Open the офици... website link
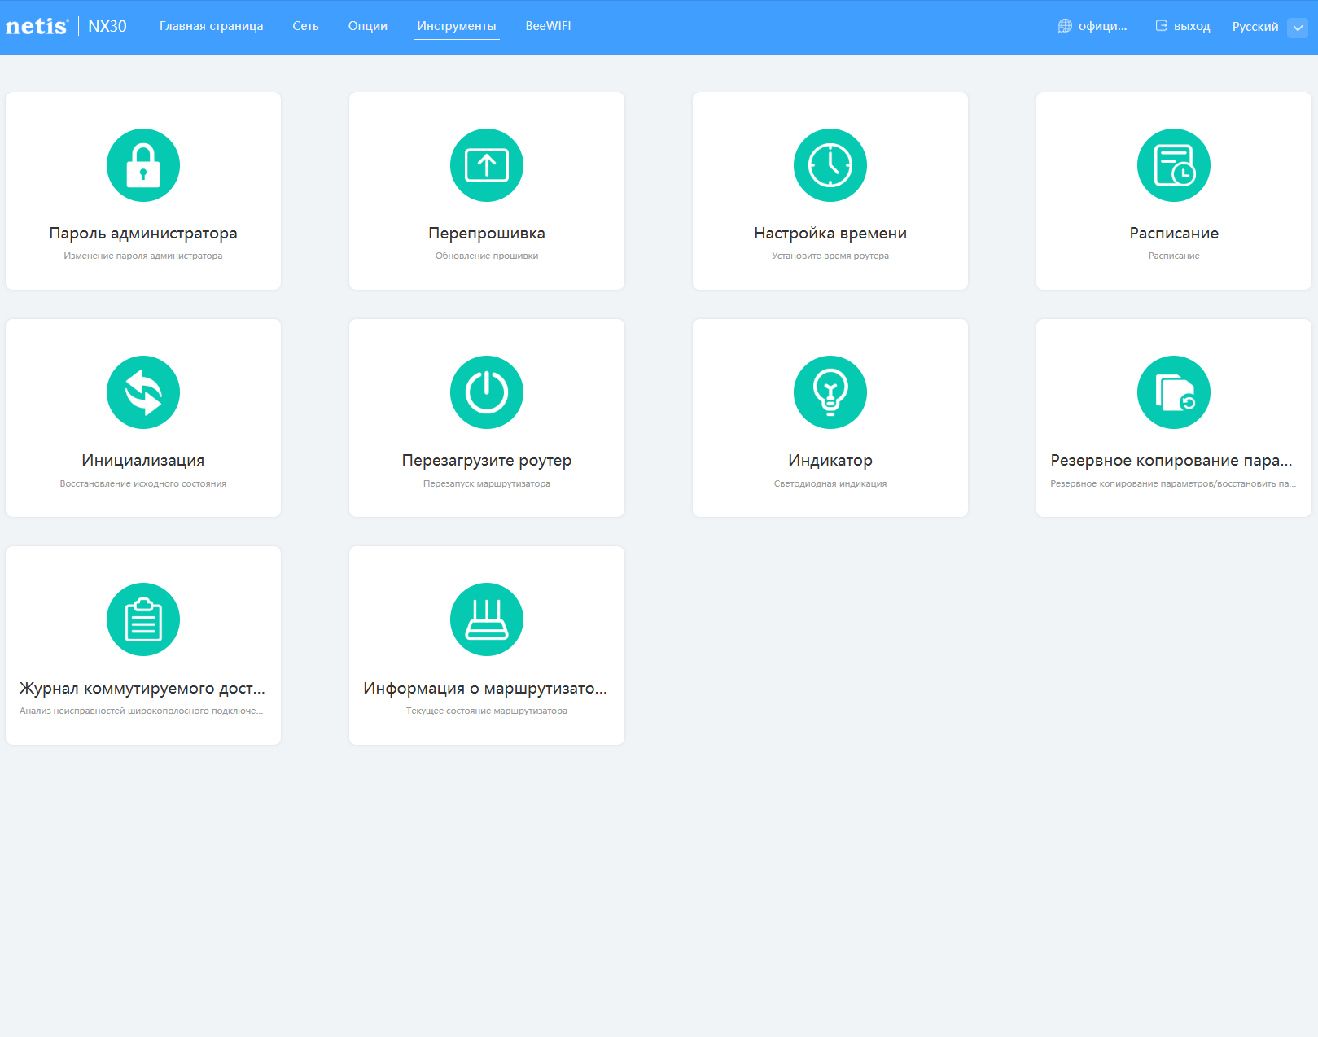 (x=1102, y=26)
